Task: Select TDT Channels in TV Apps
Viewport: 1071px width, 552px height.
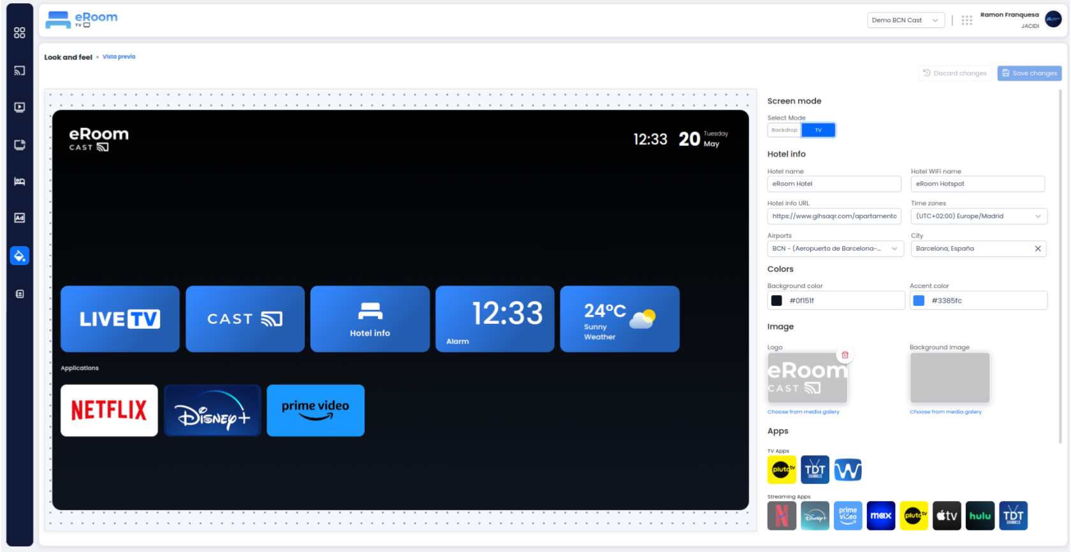Action: tap(815, 470)
